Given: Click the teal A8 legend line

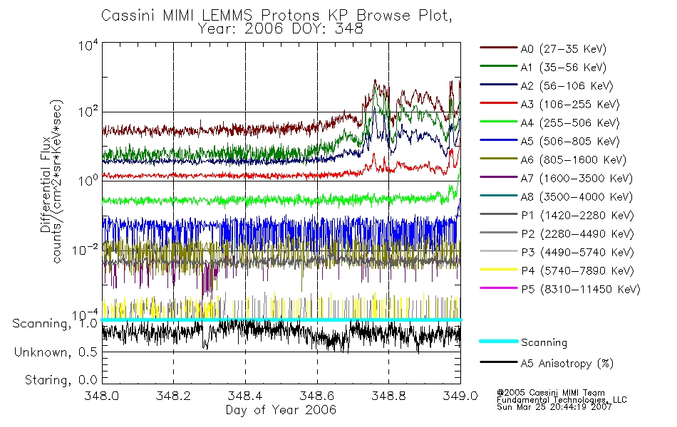Looking at the screenshot, I should coord(499,196).
